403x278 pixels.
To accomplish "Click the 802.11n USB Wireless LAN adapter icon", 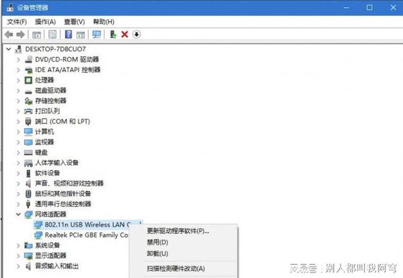I will (39, 225).
